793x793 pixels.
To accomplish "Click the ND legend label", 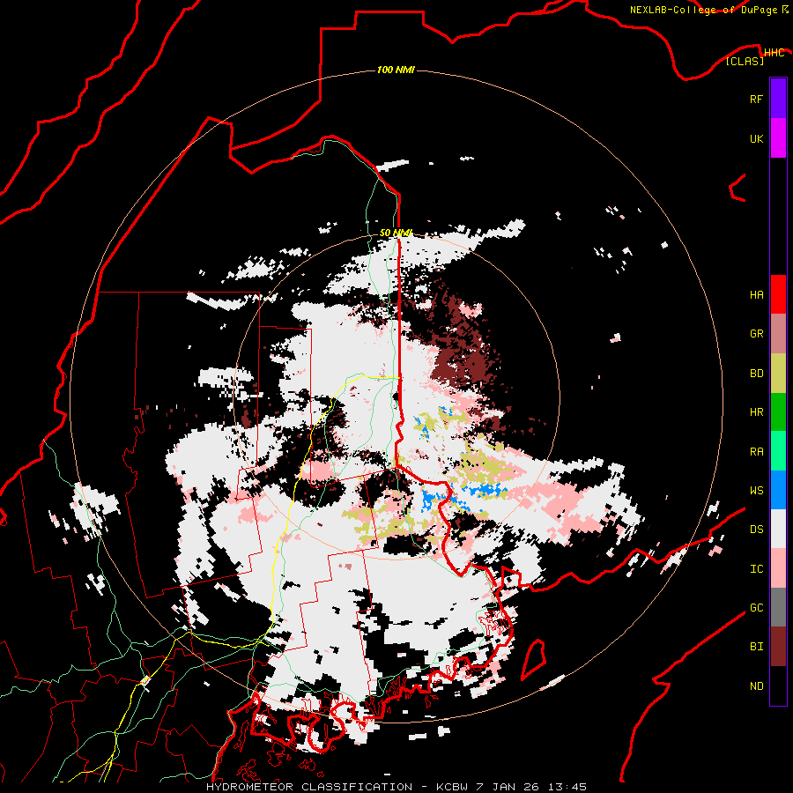I will (756, 686).
